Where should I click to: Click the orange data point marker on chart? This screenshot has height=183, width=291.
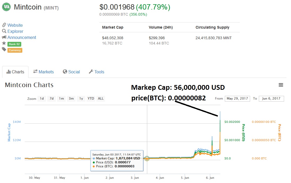coord(147,159)
